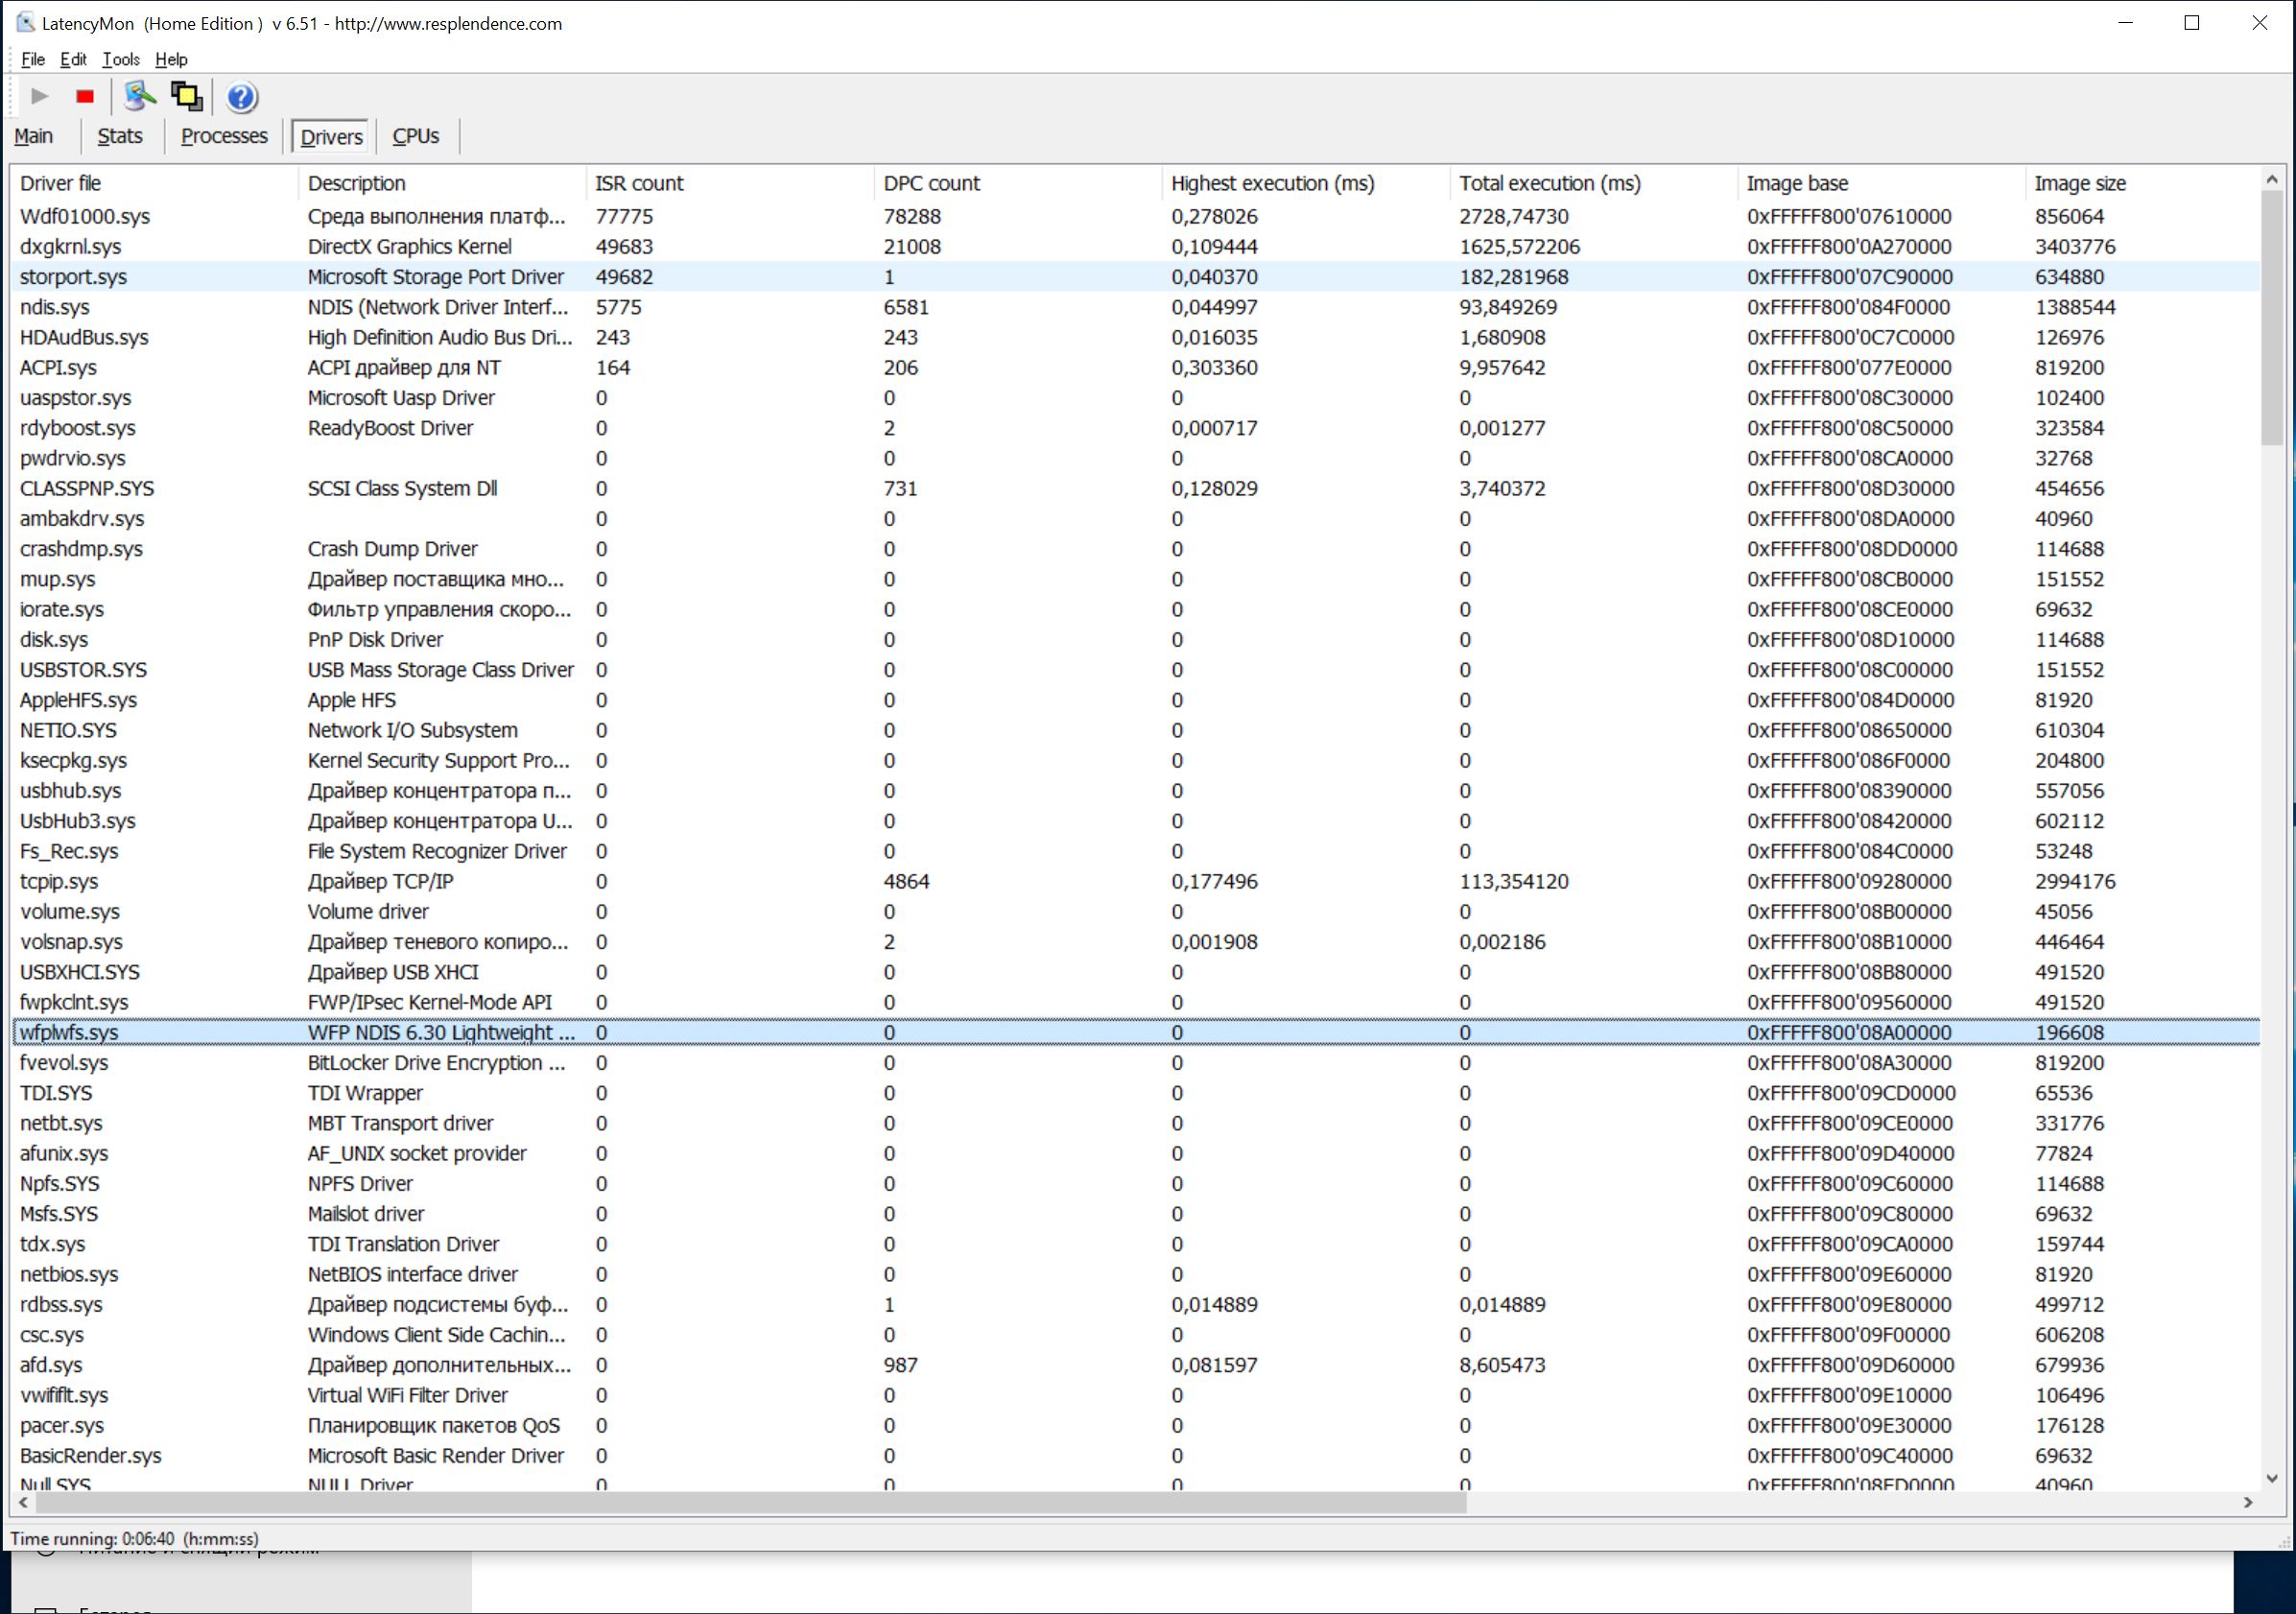The height and width of the screenshot is (1614, 2296).
Task: Switch to the Processes tab
Action: pyautogui.click(x=224, y=136)
